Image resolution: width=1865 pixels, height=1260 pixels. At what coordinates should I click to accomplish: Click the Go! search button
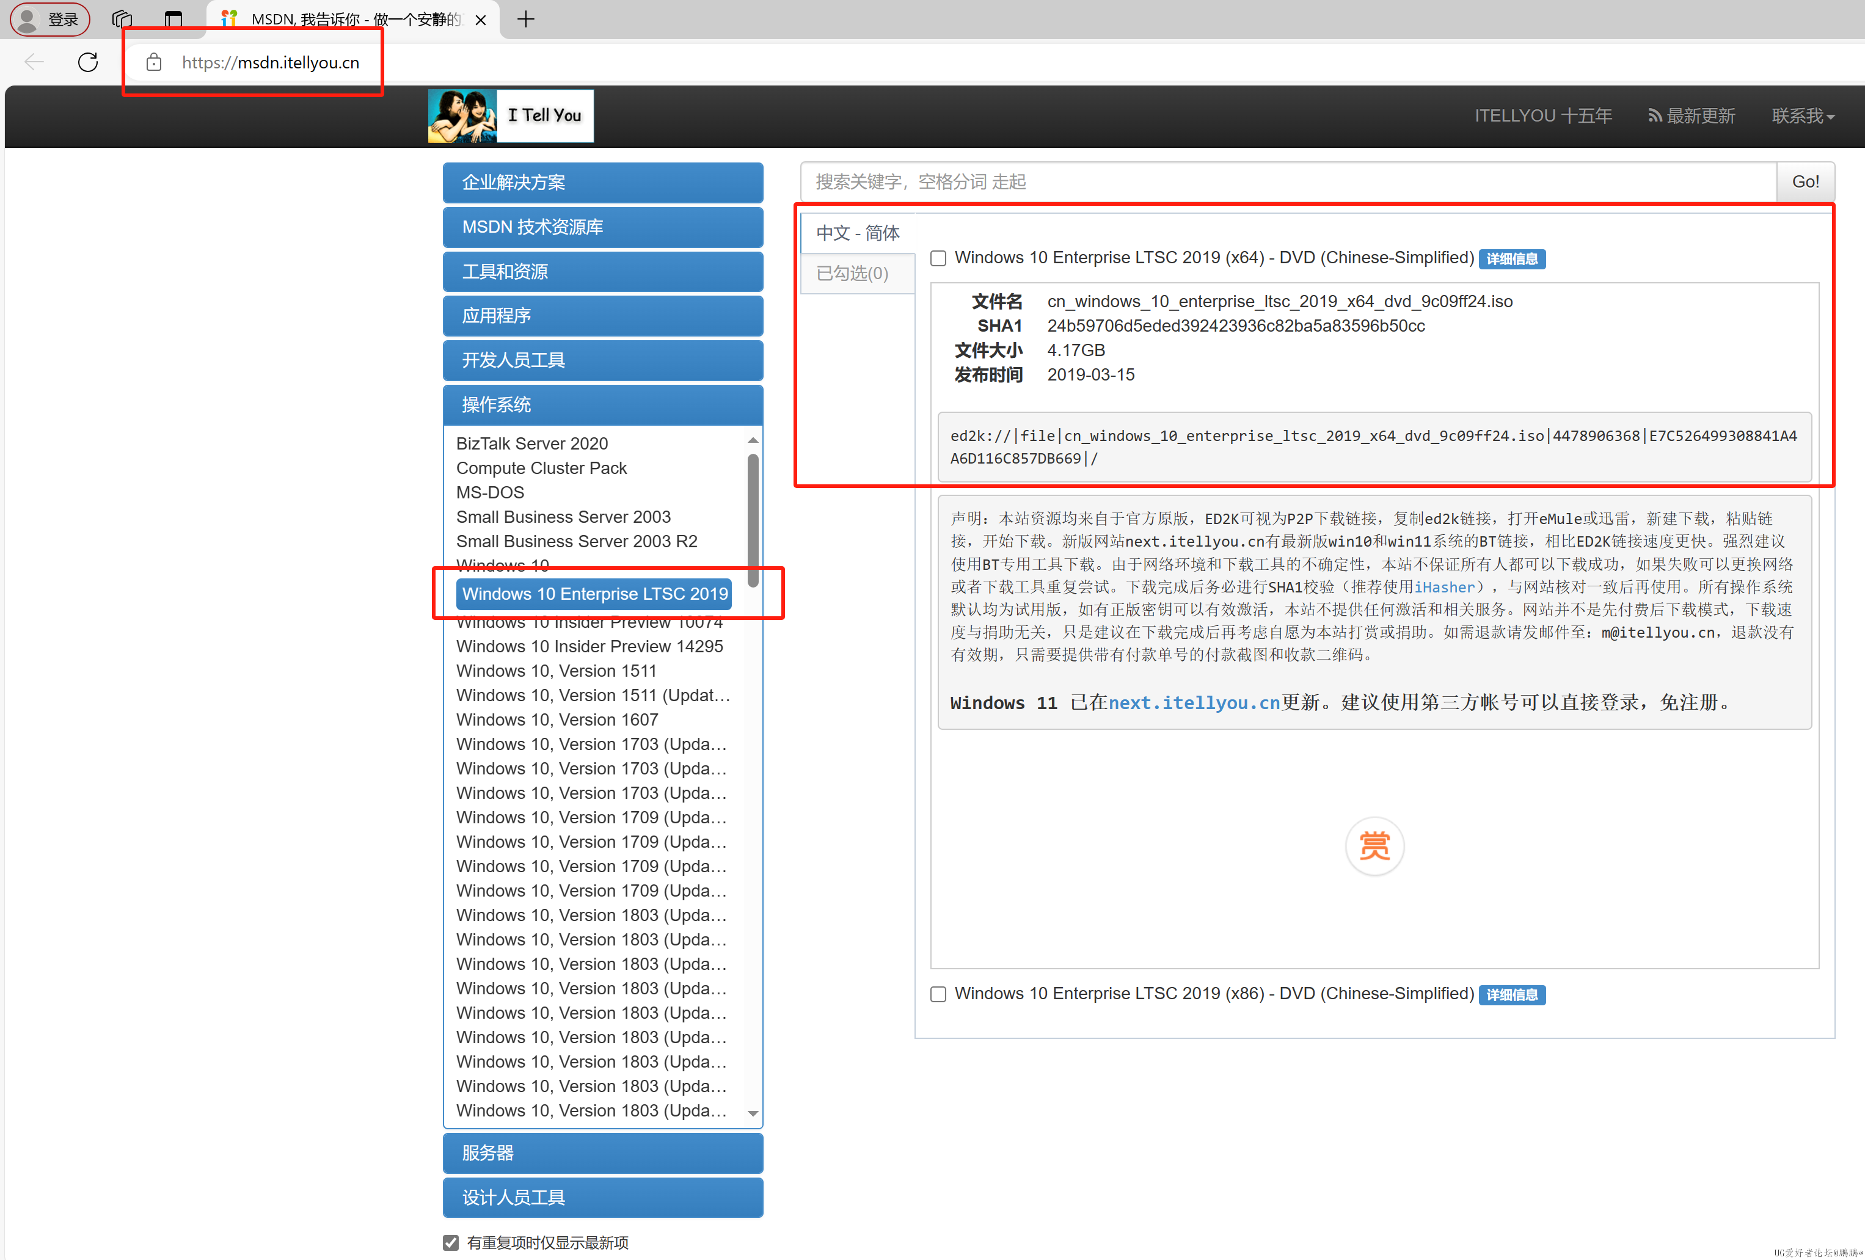1805,182
